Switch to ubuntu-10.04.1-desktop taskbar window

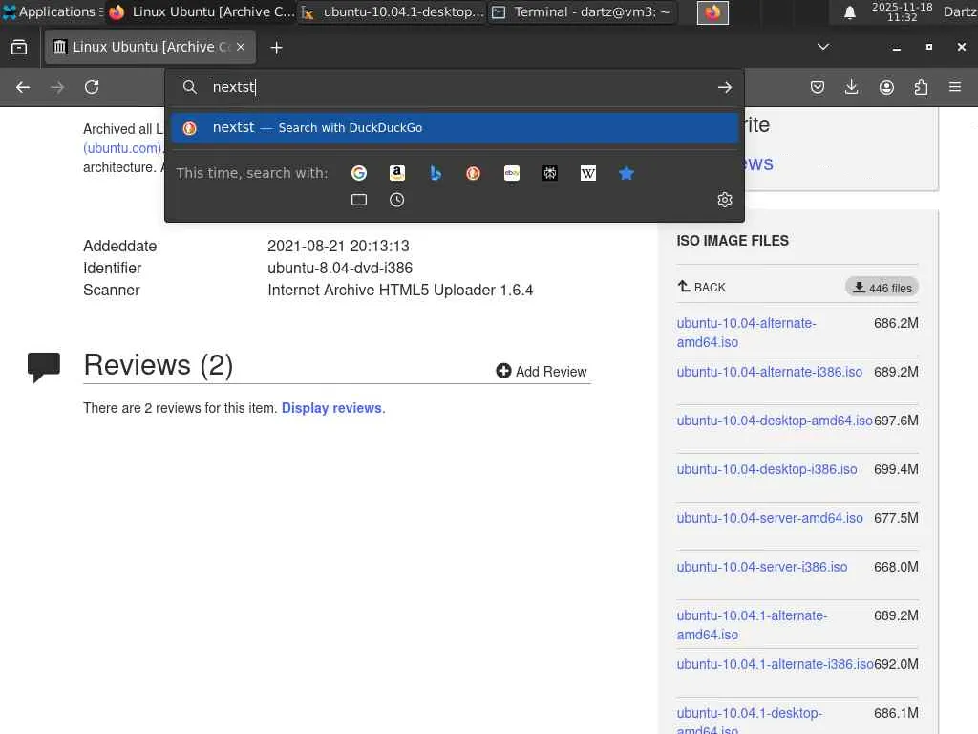[393, 11]
